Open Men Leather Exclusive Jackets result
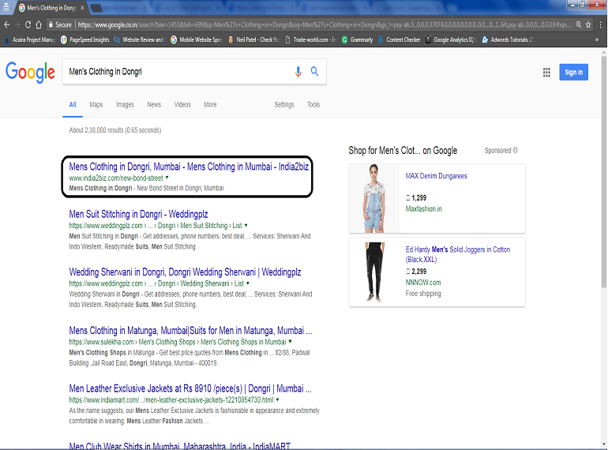 pos(190,388)
